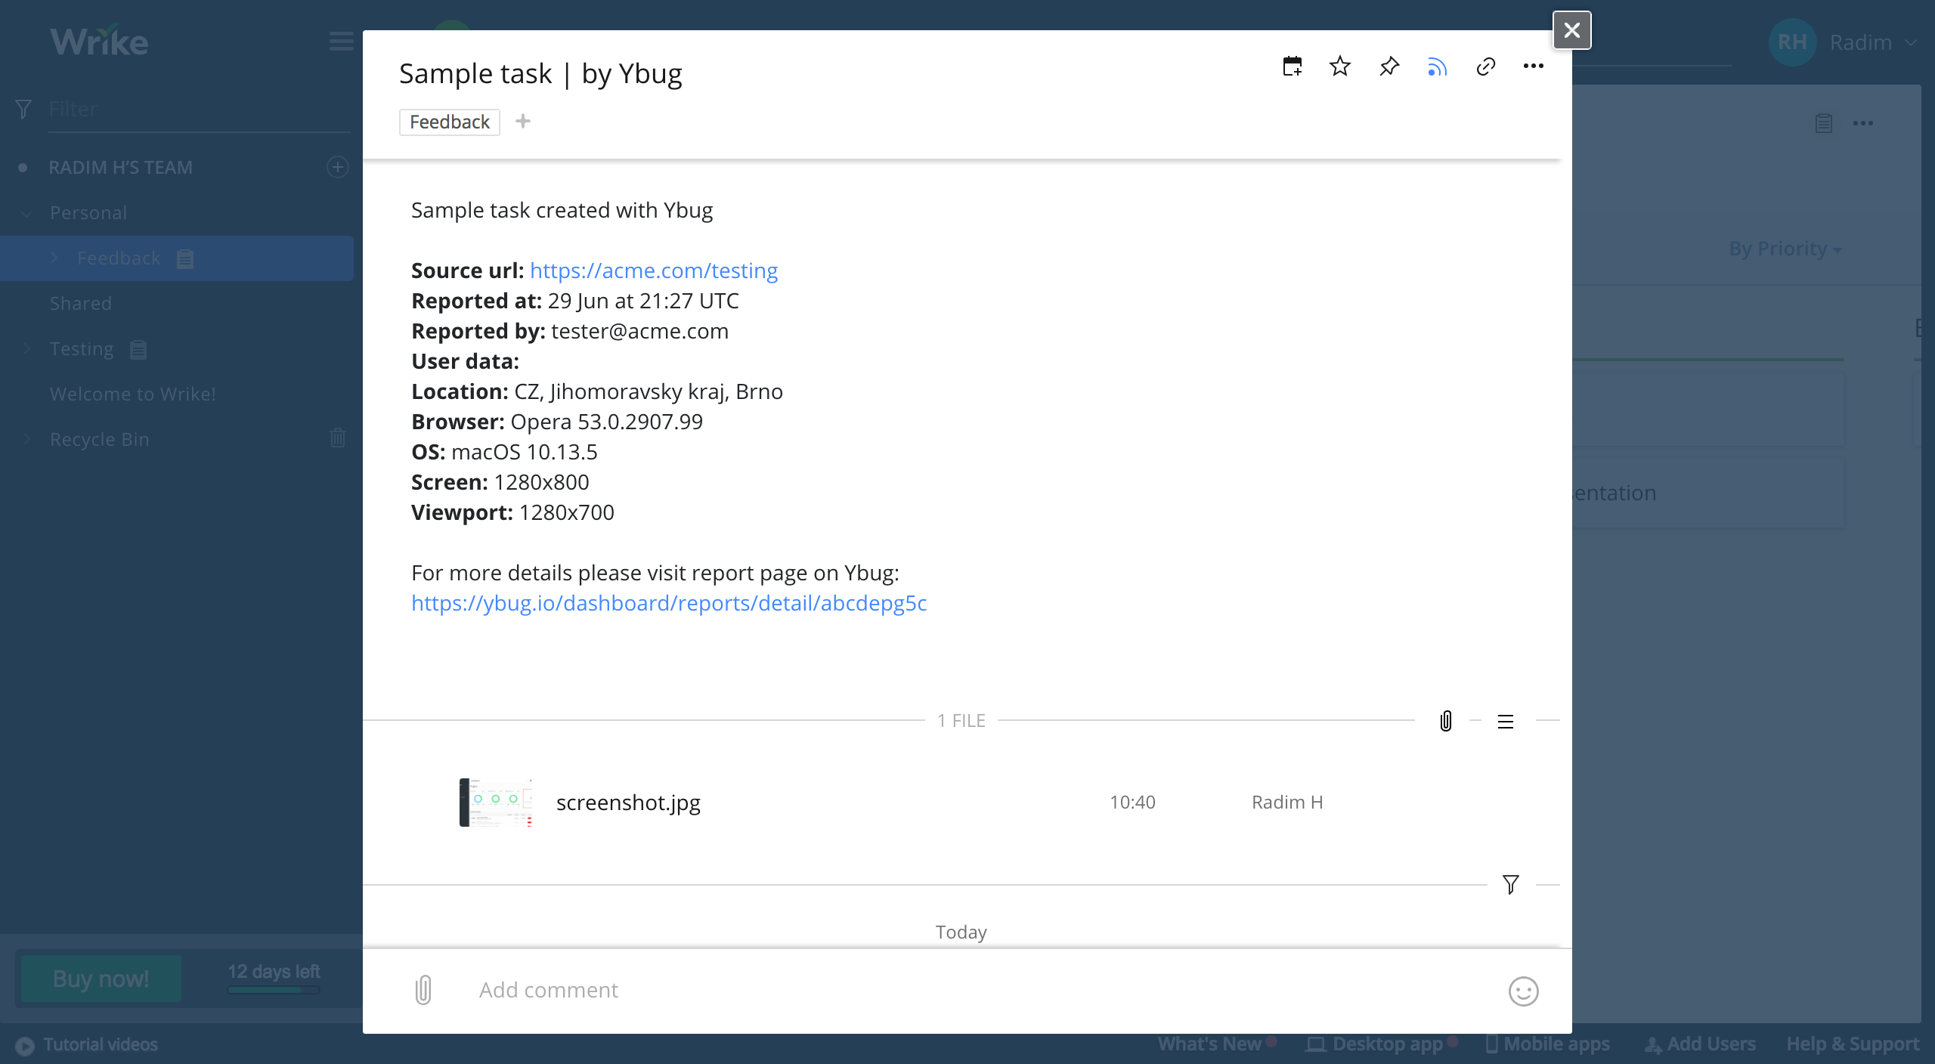Image resolution: width=1935 pixels, height=1064 pixels.
Task: Open the comment stream filter icon
Action: click(x=1510, y=884)
